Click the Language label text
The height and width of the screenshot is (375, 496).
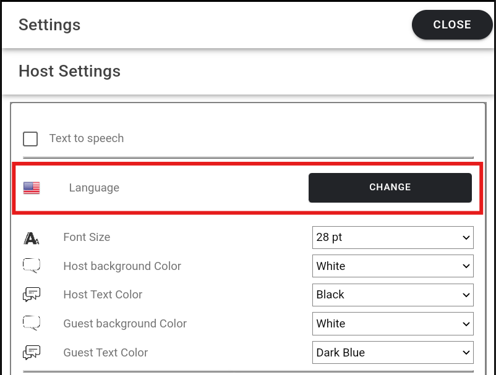coord(94,188)
